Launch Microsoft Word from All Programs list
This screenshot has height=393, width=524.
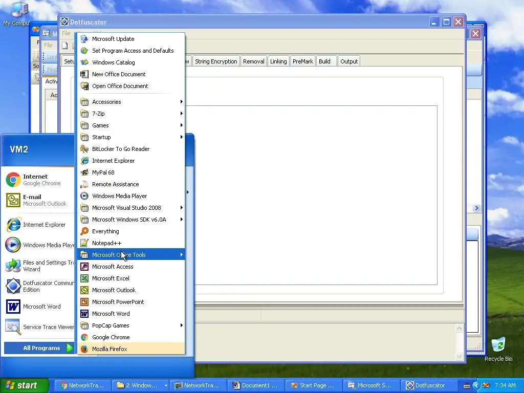point(131,314)
